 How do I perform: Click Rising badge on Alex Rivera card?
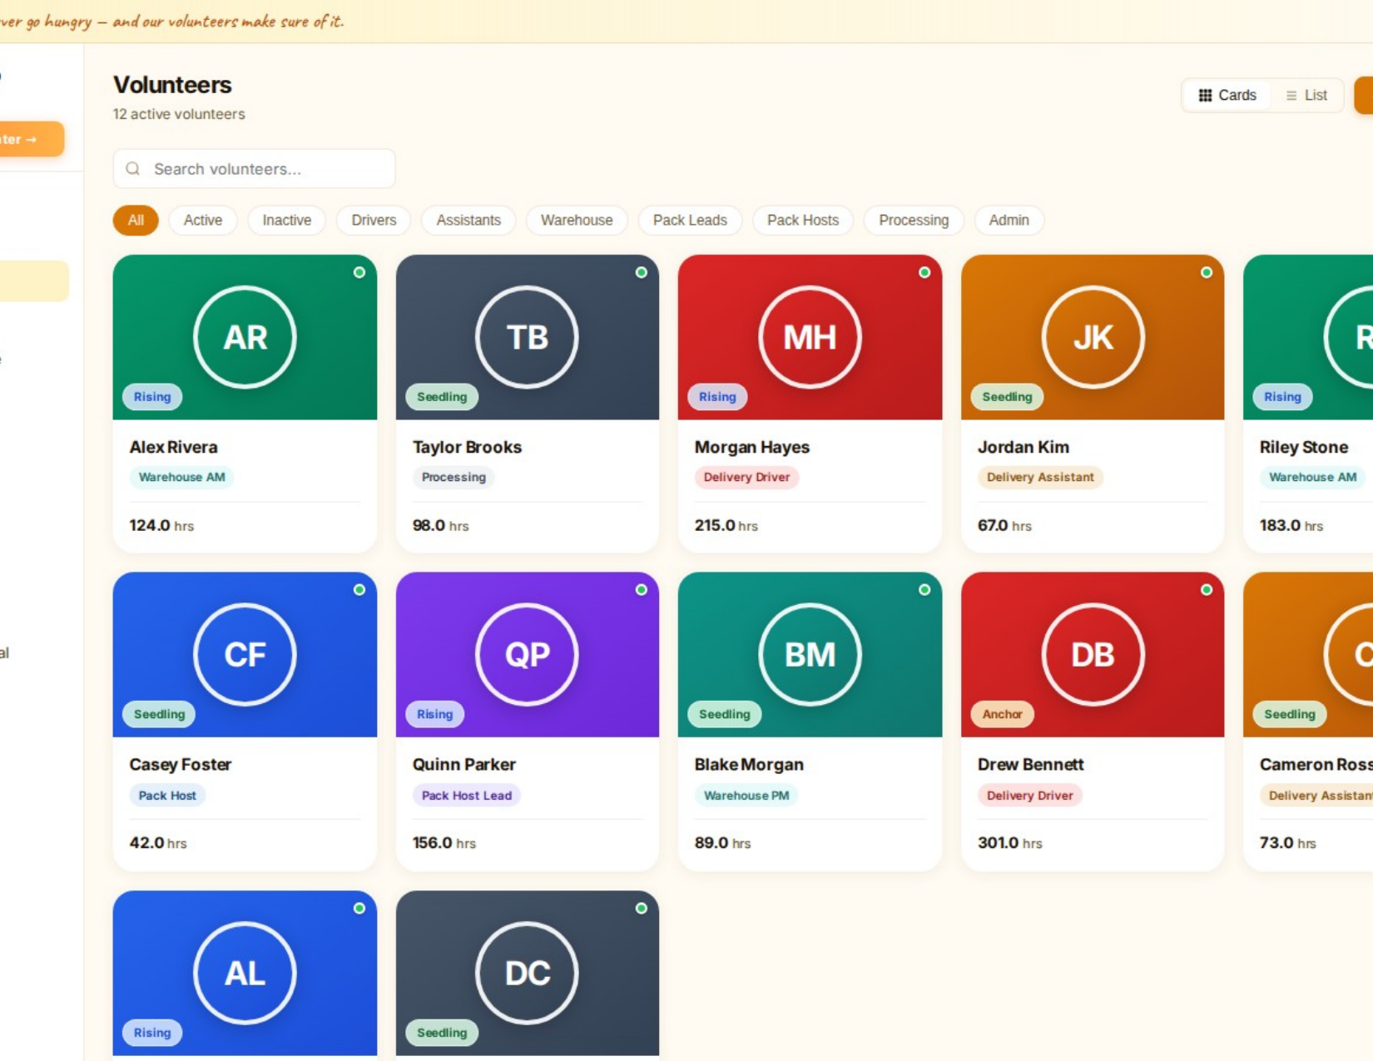coord(152,397)
